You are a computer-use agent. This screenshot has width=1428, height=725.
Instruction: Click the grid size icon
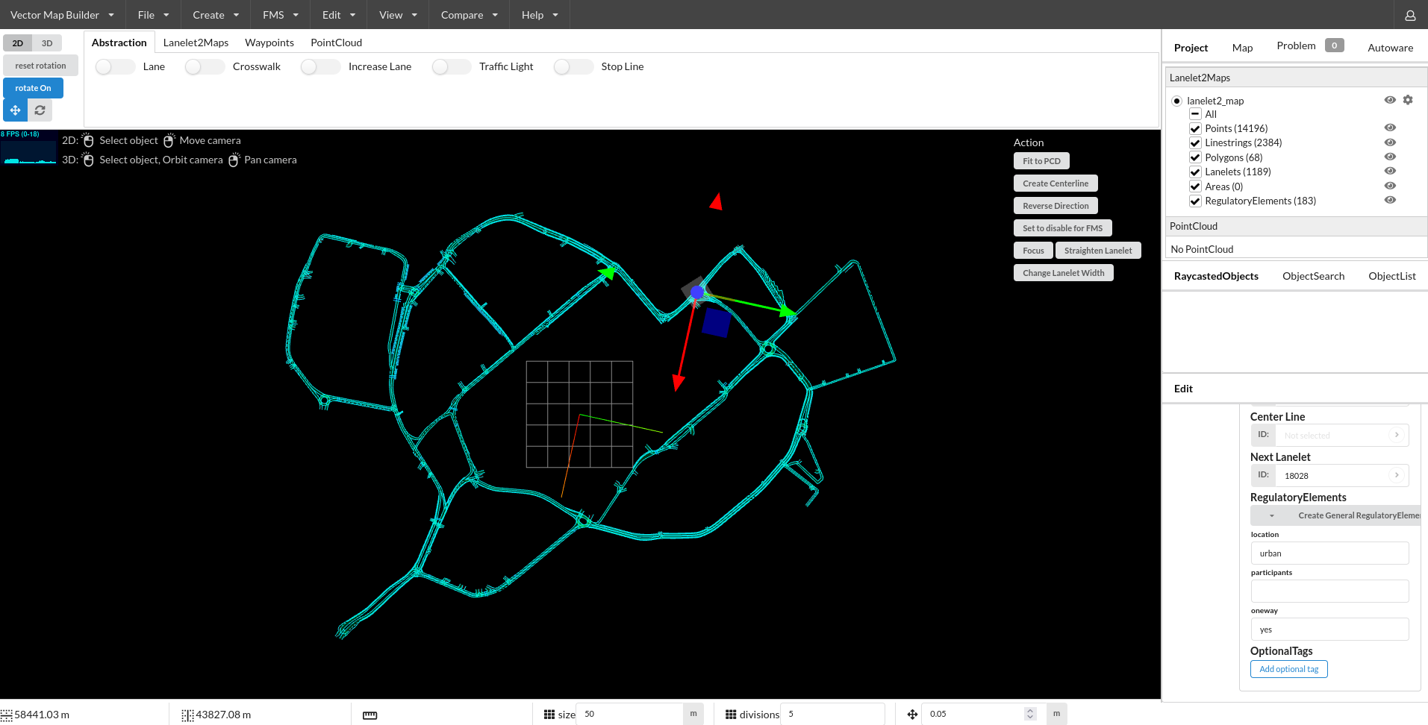(x=549, y=715)
